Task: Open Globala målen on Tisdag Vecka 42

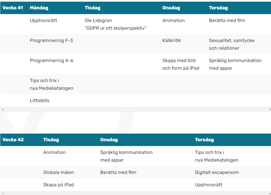Action: click(58, 173)
